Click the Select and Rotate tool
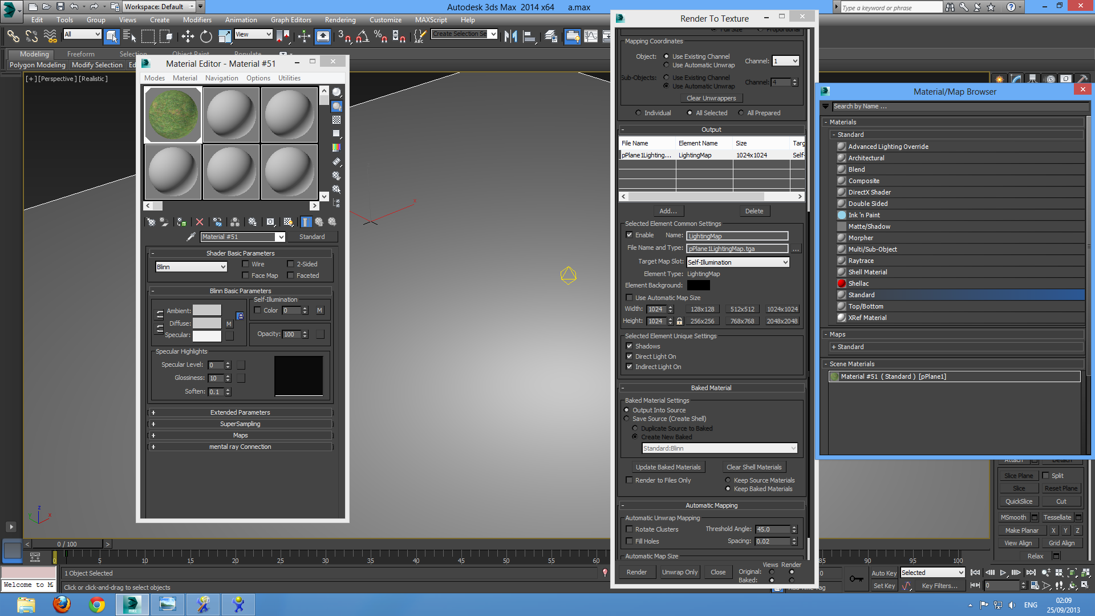The image size is (1095, 616). click(x=206, y=37)
